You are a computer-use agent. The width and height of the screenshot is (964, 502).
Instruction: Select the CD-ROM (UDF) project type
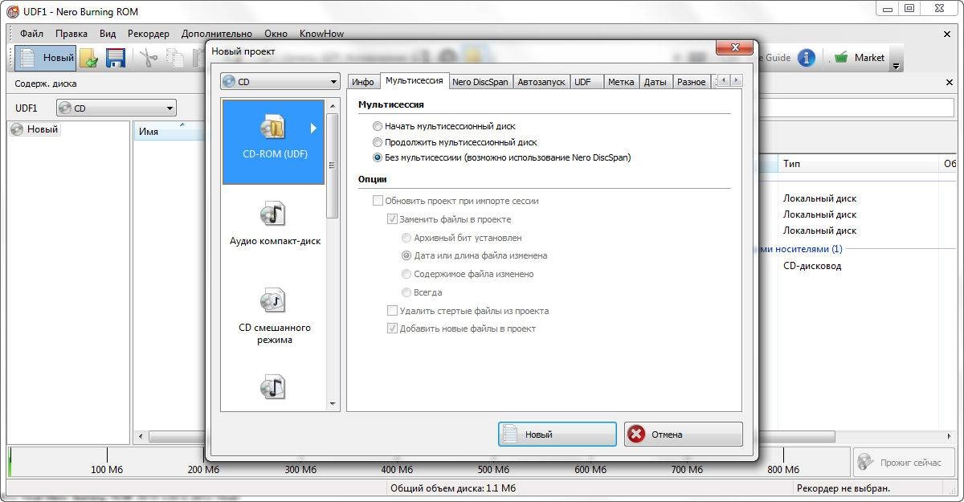point(274,141)
